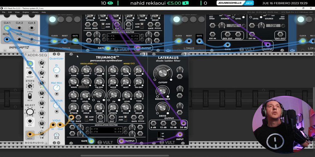
Task: Click the Quantizer V/Oct In jack
Action: pos(53,125)
